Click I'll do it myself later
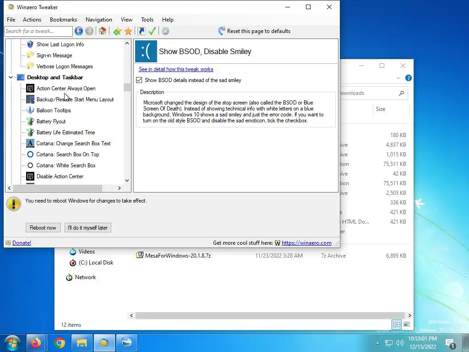The width and height of the screenshot is (469, 352). tap(87, 228)
